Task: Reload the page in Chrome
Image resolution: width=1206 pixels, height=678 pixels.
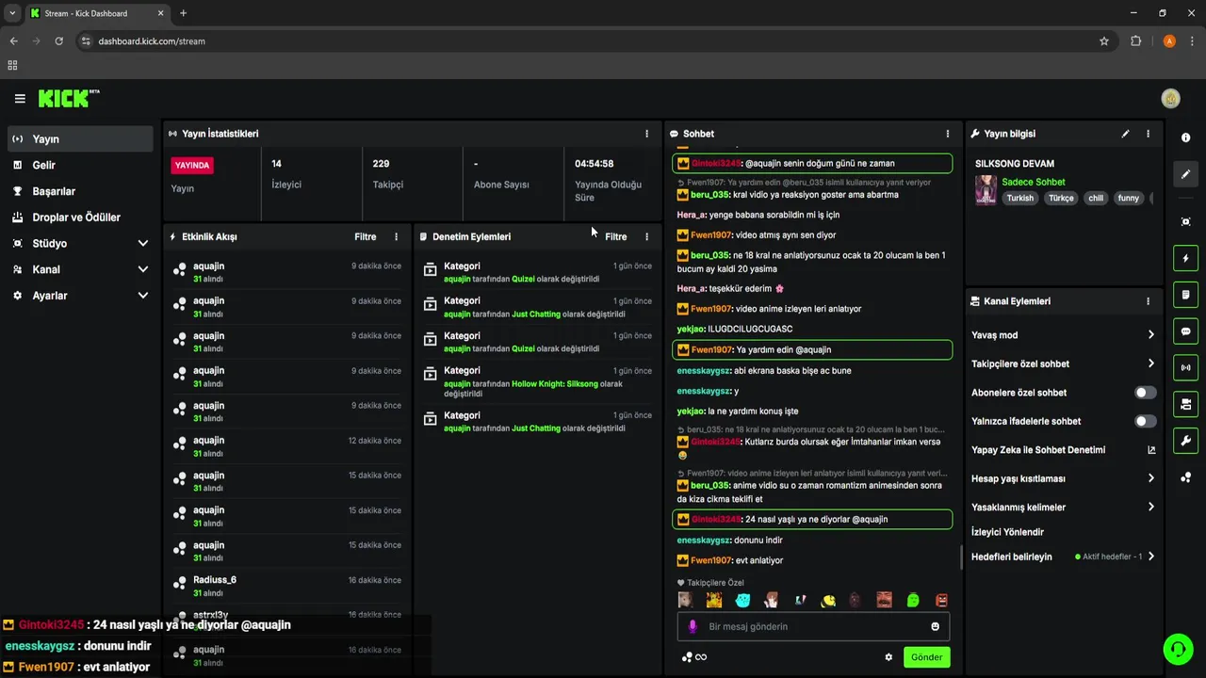Action: [x=58, y=41]
